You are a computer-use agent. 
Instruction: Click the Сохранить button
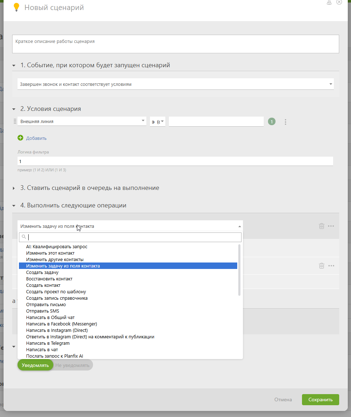coord(320,399)
